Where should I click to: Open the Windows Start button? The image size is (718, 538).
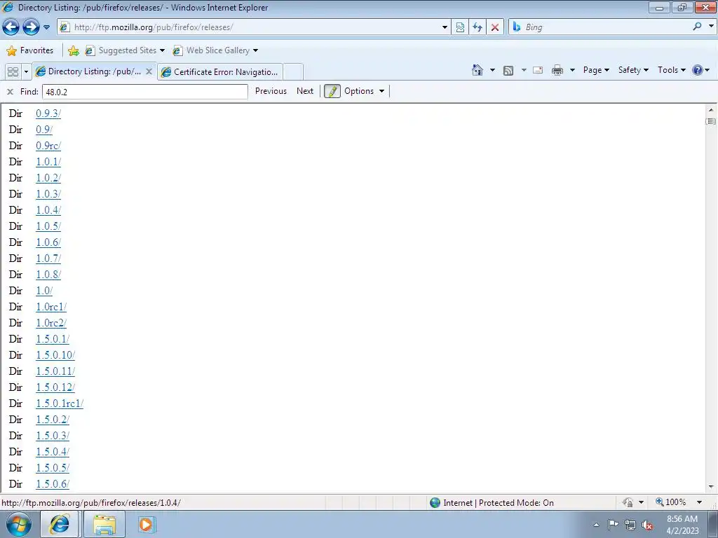19,524
